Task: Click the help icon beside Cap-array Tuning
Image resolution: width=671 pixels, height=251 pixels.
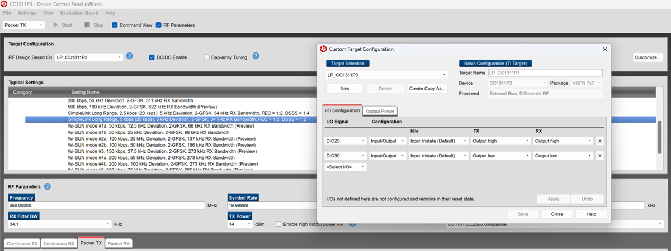Action: click(x=256, y=56)
